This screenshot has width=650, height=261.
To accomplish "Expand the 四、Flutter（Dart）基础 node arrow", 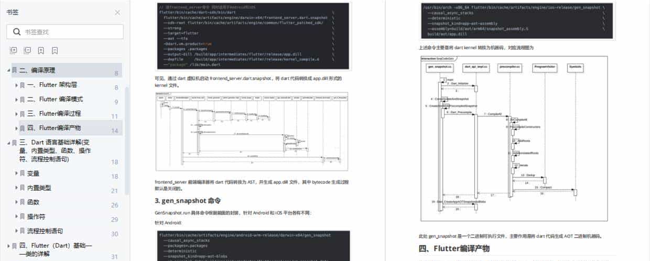I will click(x=8, y=245).
